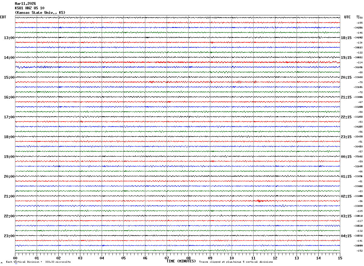
Task: Click minute 00 on the bottom axis
Action: point(15,258)
